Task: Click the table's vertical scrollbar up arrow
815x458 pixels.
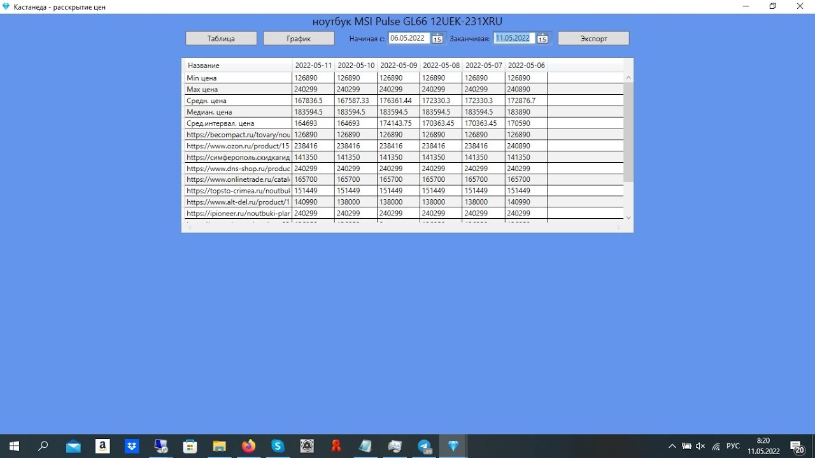Action: 628,78
